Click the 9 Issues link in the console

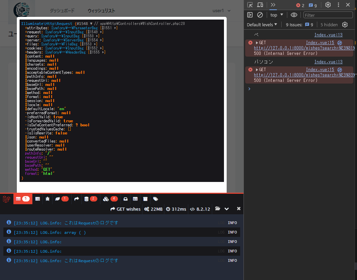(299, 25)
